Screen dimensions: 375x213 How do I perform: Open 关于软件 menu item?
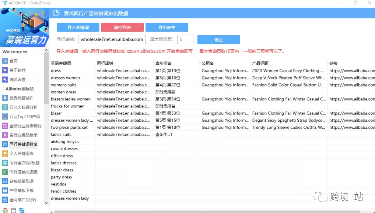(17, 70)
